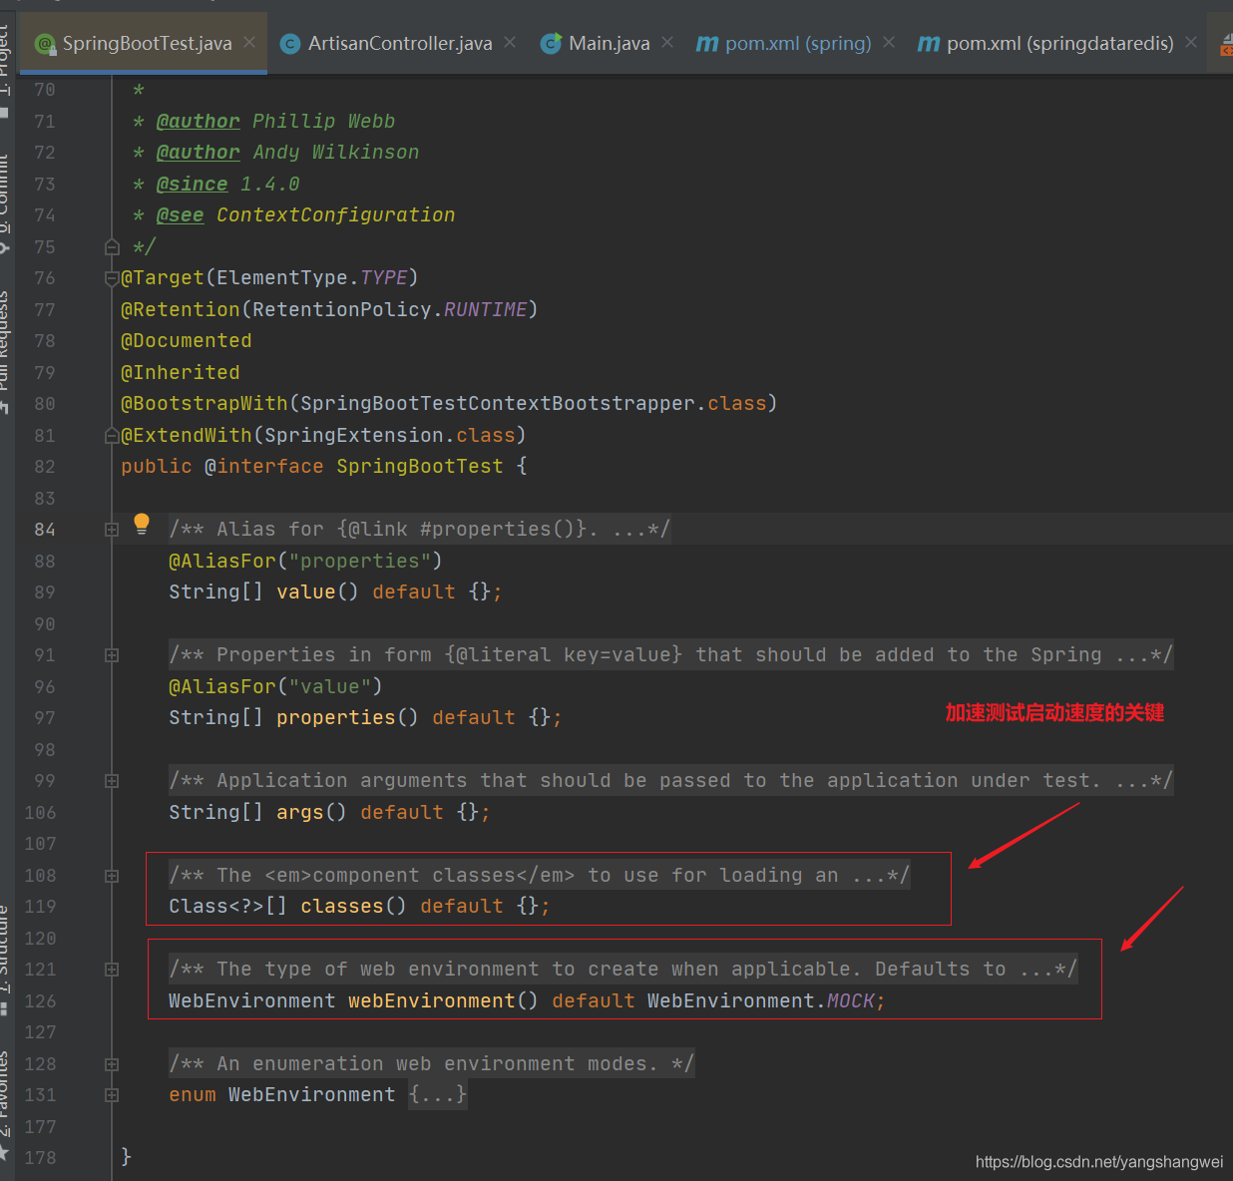1233x1181 pixels.
Task: Expand the folded Javadoc at line 108
Action: 112,876
